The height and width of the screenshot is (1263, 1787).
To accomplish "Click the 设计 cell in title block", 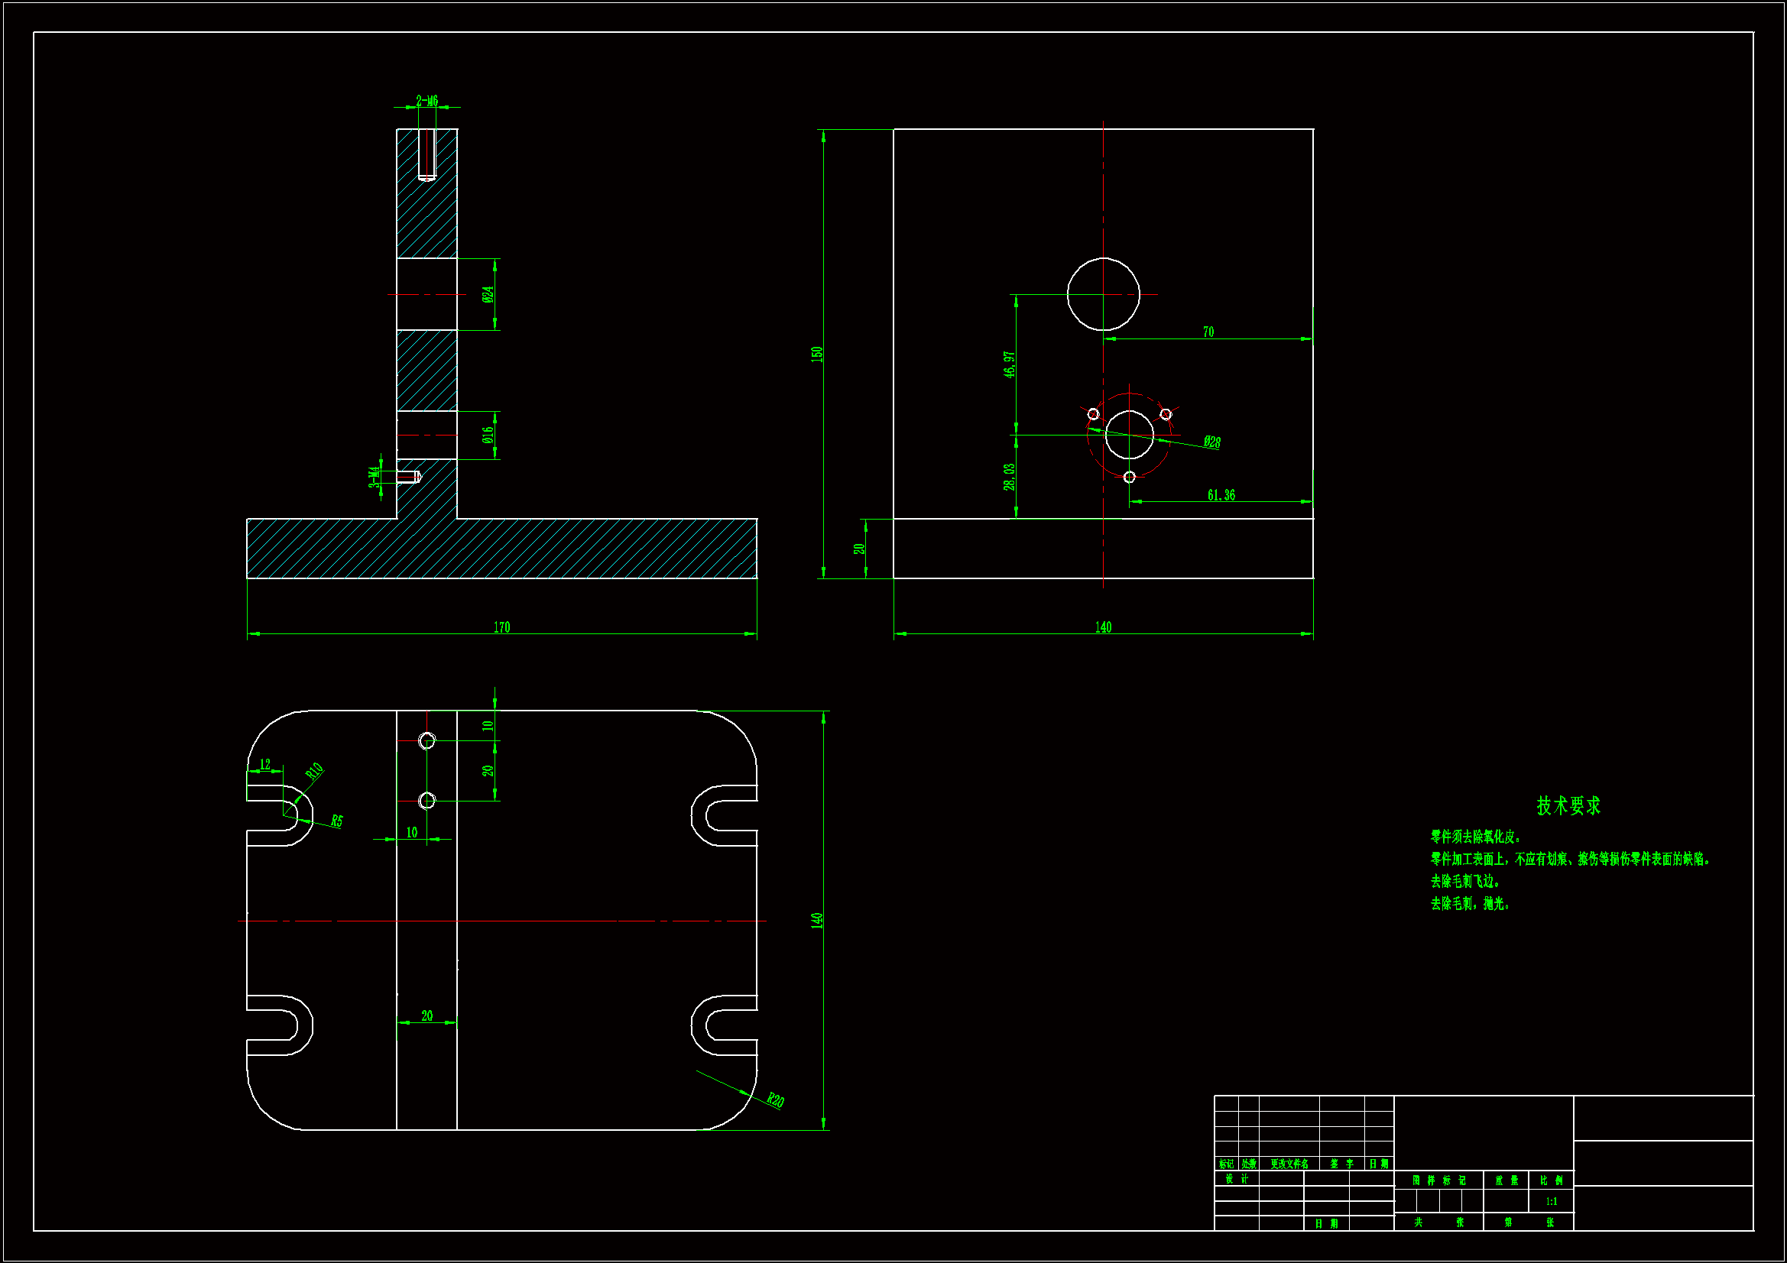I will (1236, 1179).
